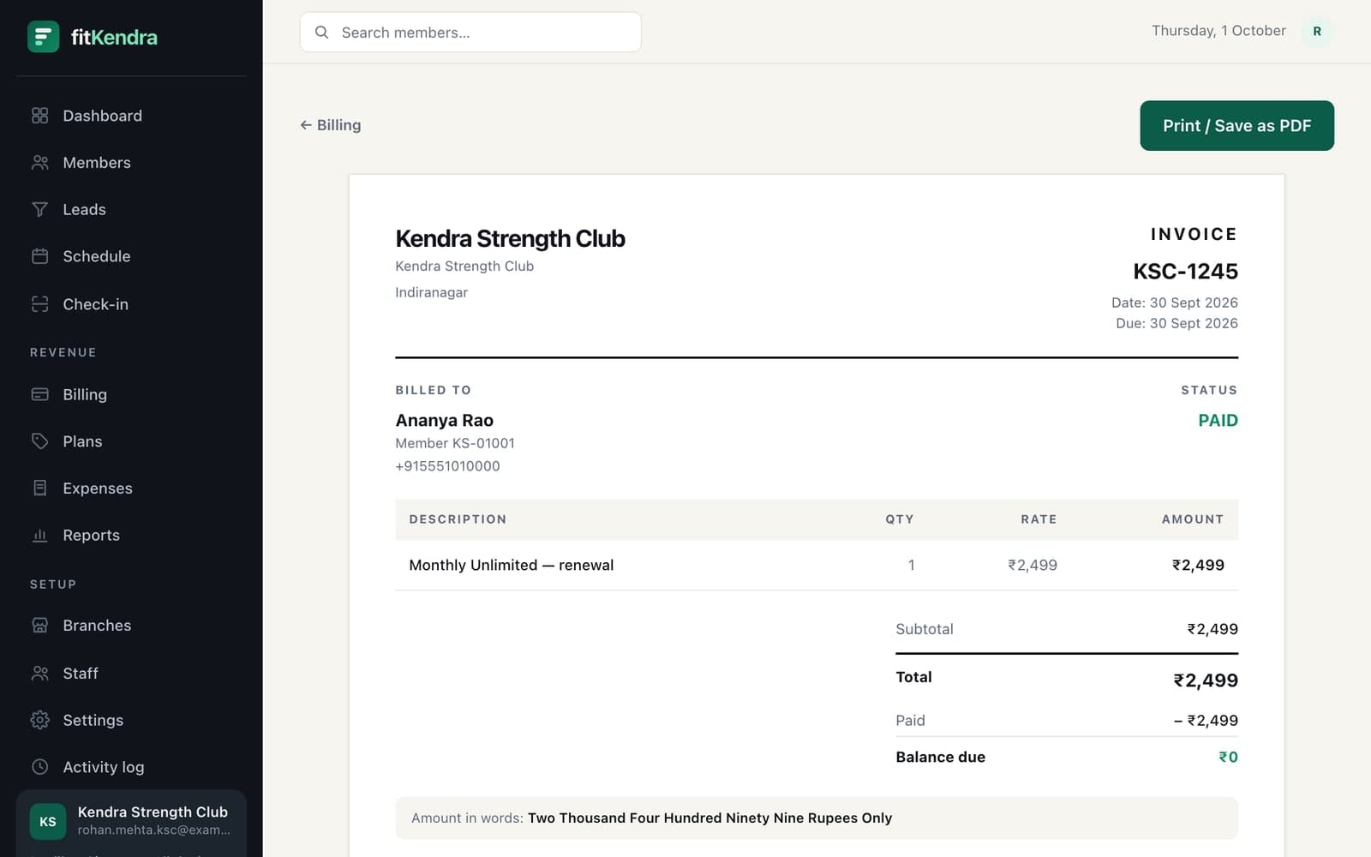Click invoice number KSC-1245
Image resolution: width=1371 pixels, height=857 pixels.
1185,272
